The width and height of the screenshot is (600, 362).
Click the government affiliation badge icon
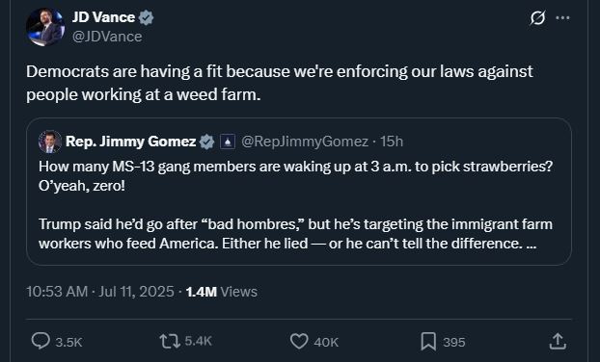(228, 142)
